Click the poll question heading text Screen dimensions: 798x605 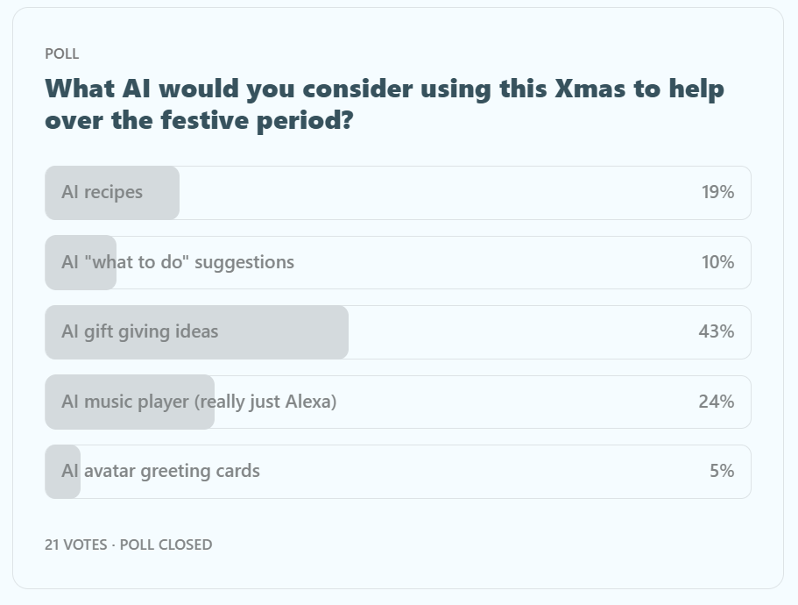point(385,103)
